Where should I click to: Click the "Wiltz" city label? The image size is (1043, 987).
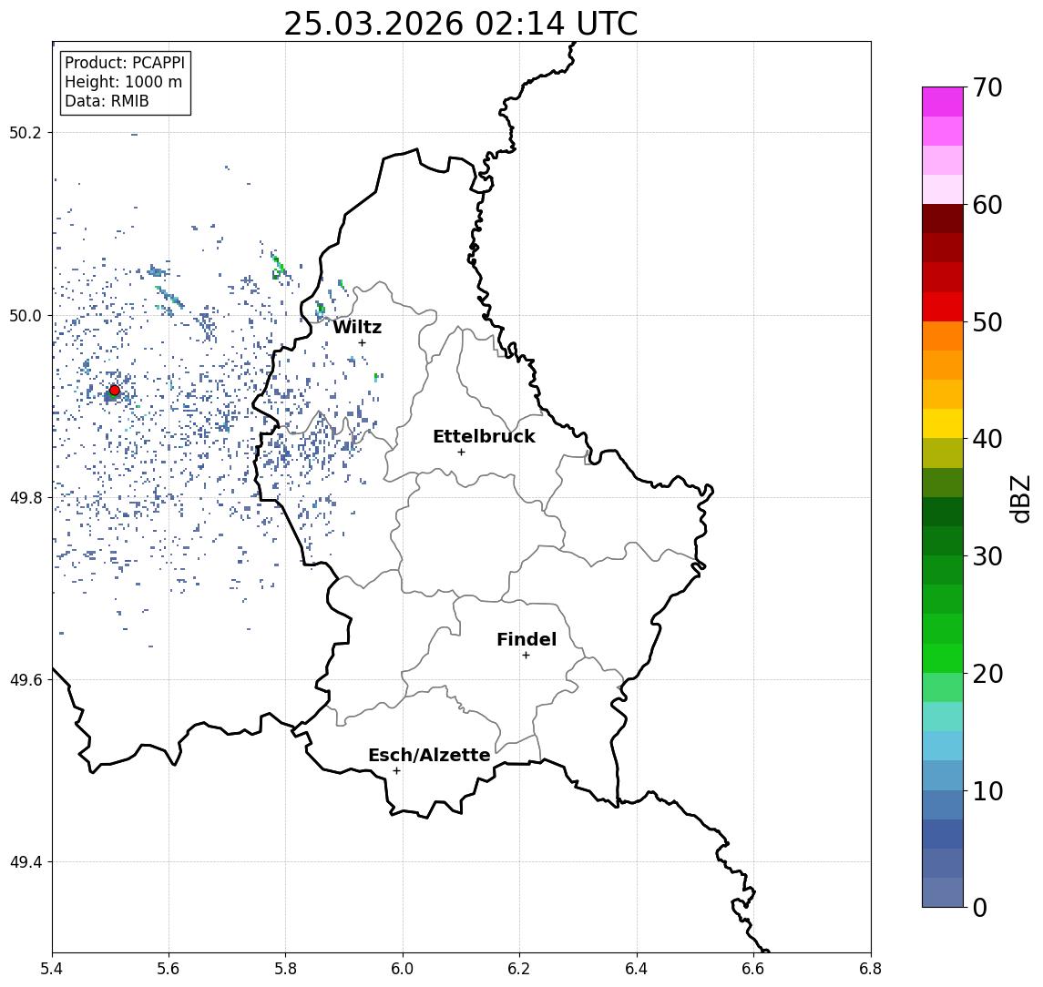pyautogui.click(x=357, y=327)
